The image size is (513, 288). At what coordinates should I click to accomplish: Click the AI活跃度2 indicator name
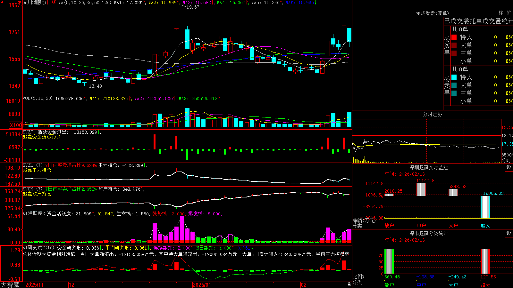34,214
